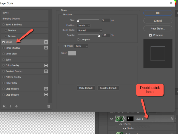Uncheck the Preview checkbox
The width and height of the screenshot is (178, 134).
point(151,35)
